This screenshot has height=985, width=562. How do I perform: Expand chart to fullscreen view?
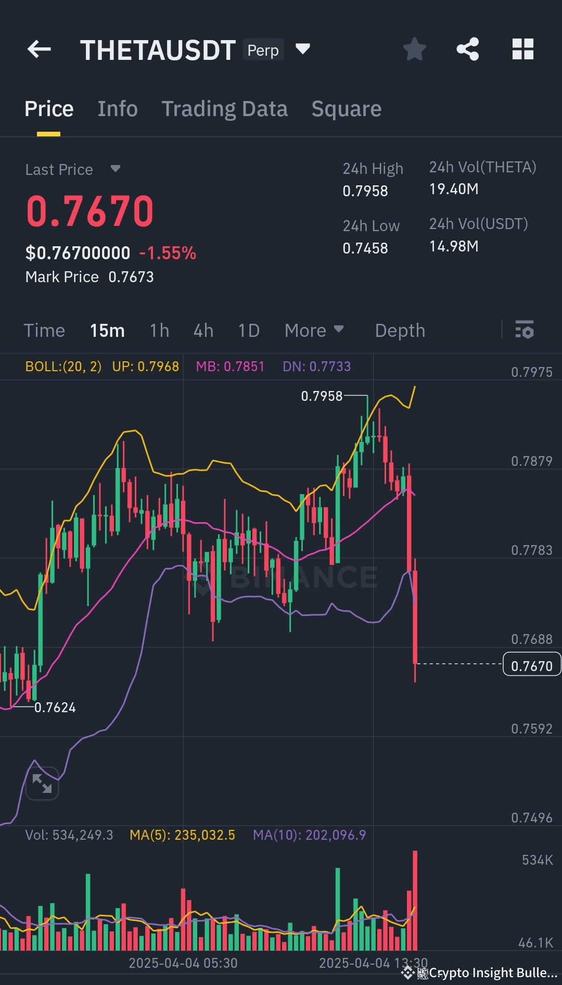[42, 784]
